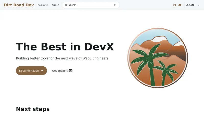204x114 pixels.
Task: Open the Discord icon link
Action: (180, 5)
